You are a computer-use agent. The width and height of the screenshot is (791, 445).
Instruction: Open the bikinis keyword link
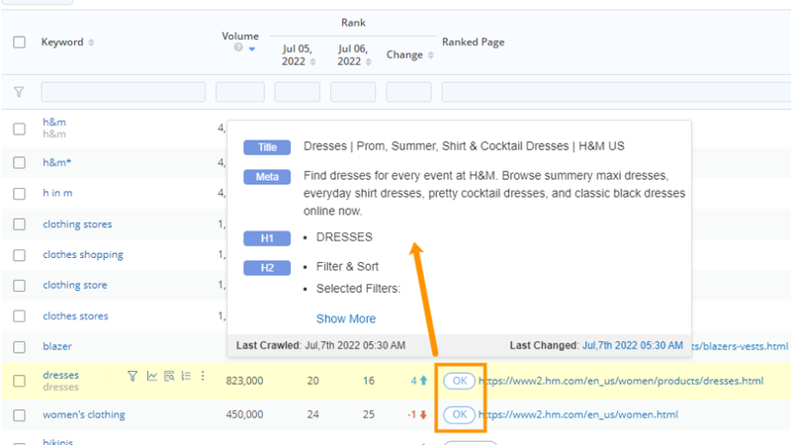click(x=57, y=441)
